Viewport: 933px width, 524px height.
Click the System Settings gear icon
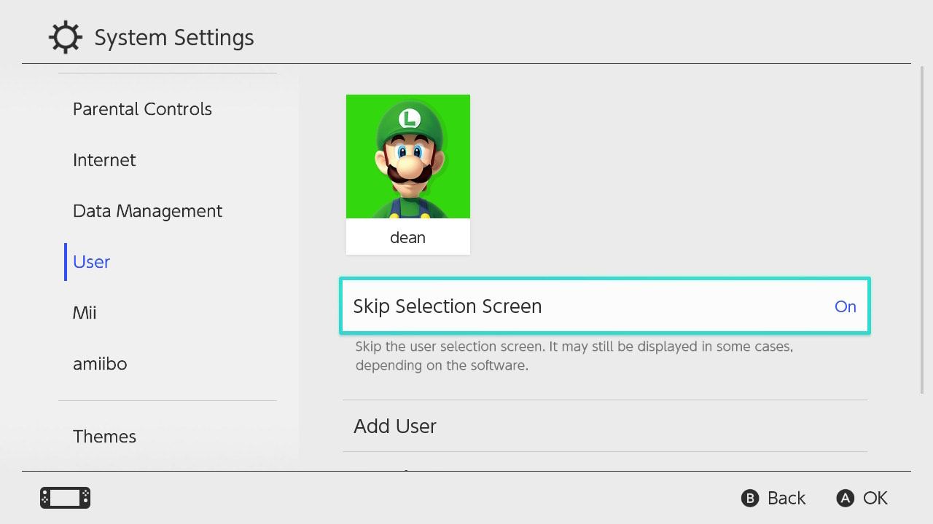(x=65, y=37)
